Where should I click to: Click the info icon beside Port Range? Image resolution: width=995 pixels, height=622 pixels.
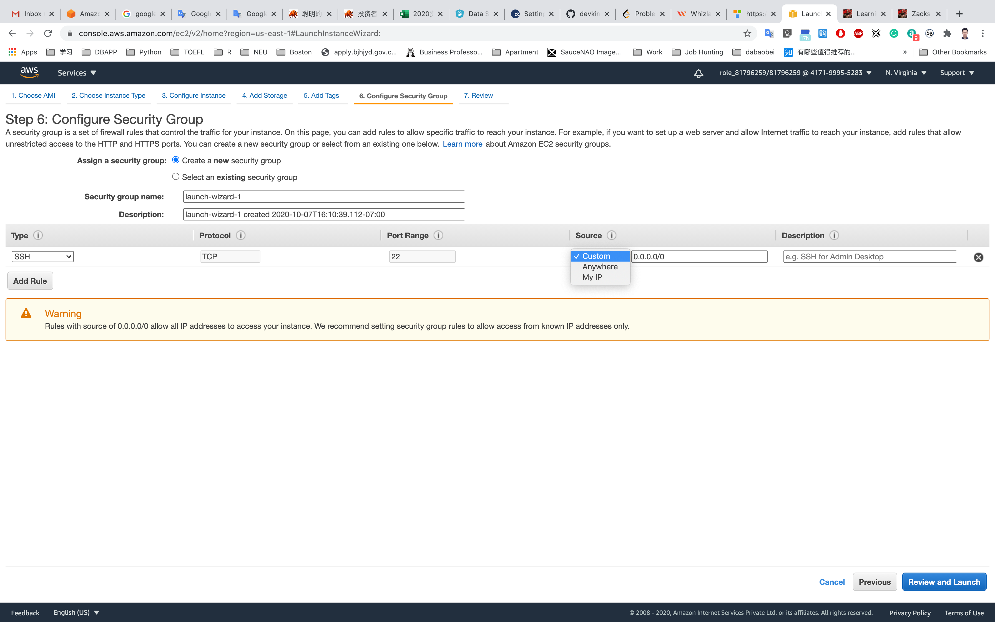(x=438, y=235)
